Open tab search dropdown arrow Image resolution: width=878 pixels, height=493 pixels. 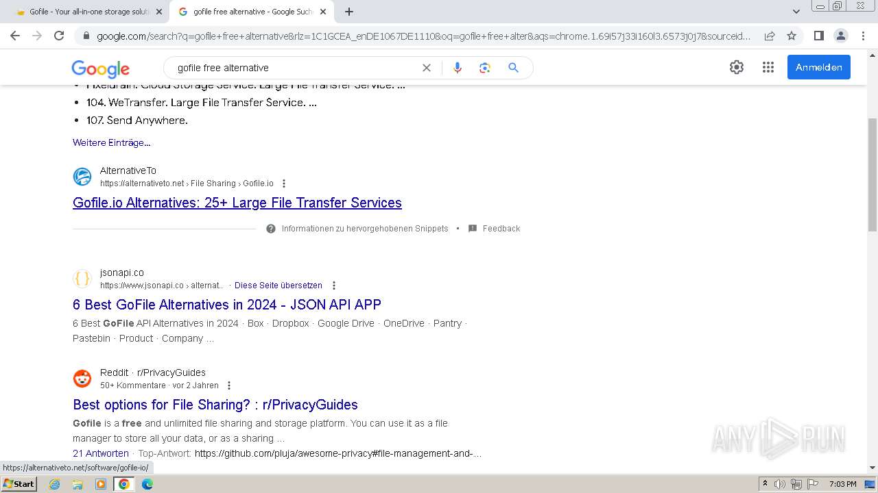(x=796, y=12)
